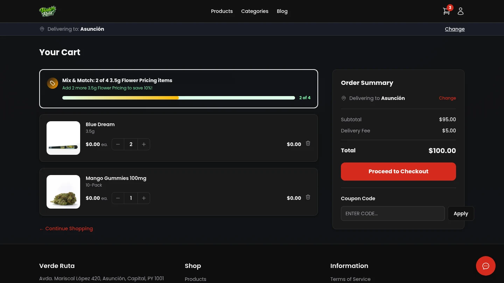
Task: Open the chat support bubble
Action: point(485,266)
